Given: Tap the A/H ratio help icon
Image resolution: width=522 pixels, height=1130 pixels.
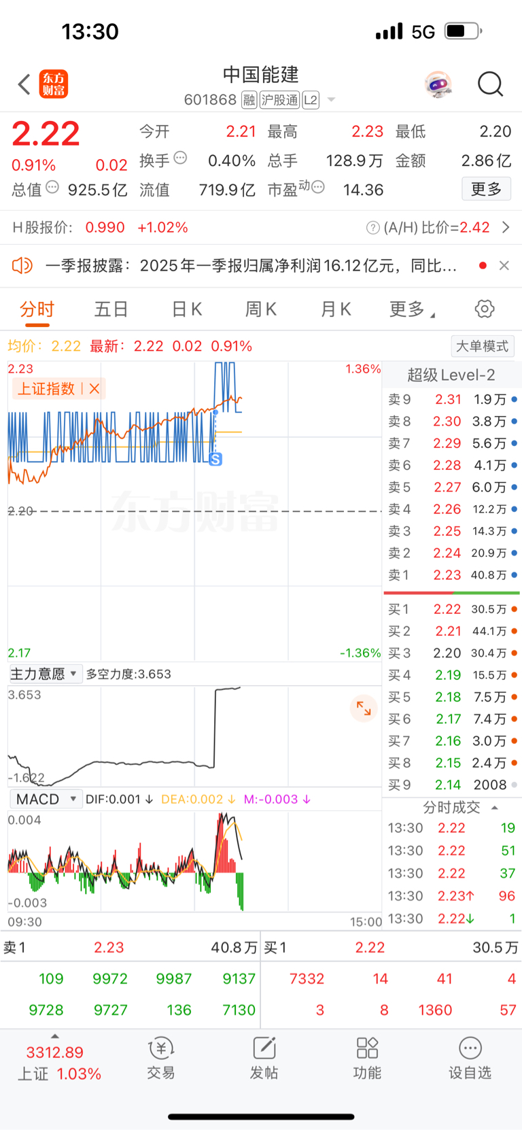Looking at the screenshot, I should click(372, 228).
